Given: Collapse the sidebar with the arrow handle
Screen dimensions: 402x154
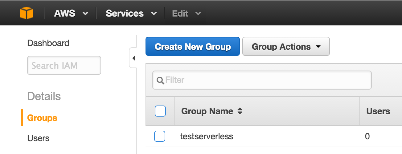Looking at the screenshot, I should (133, 58).
